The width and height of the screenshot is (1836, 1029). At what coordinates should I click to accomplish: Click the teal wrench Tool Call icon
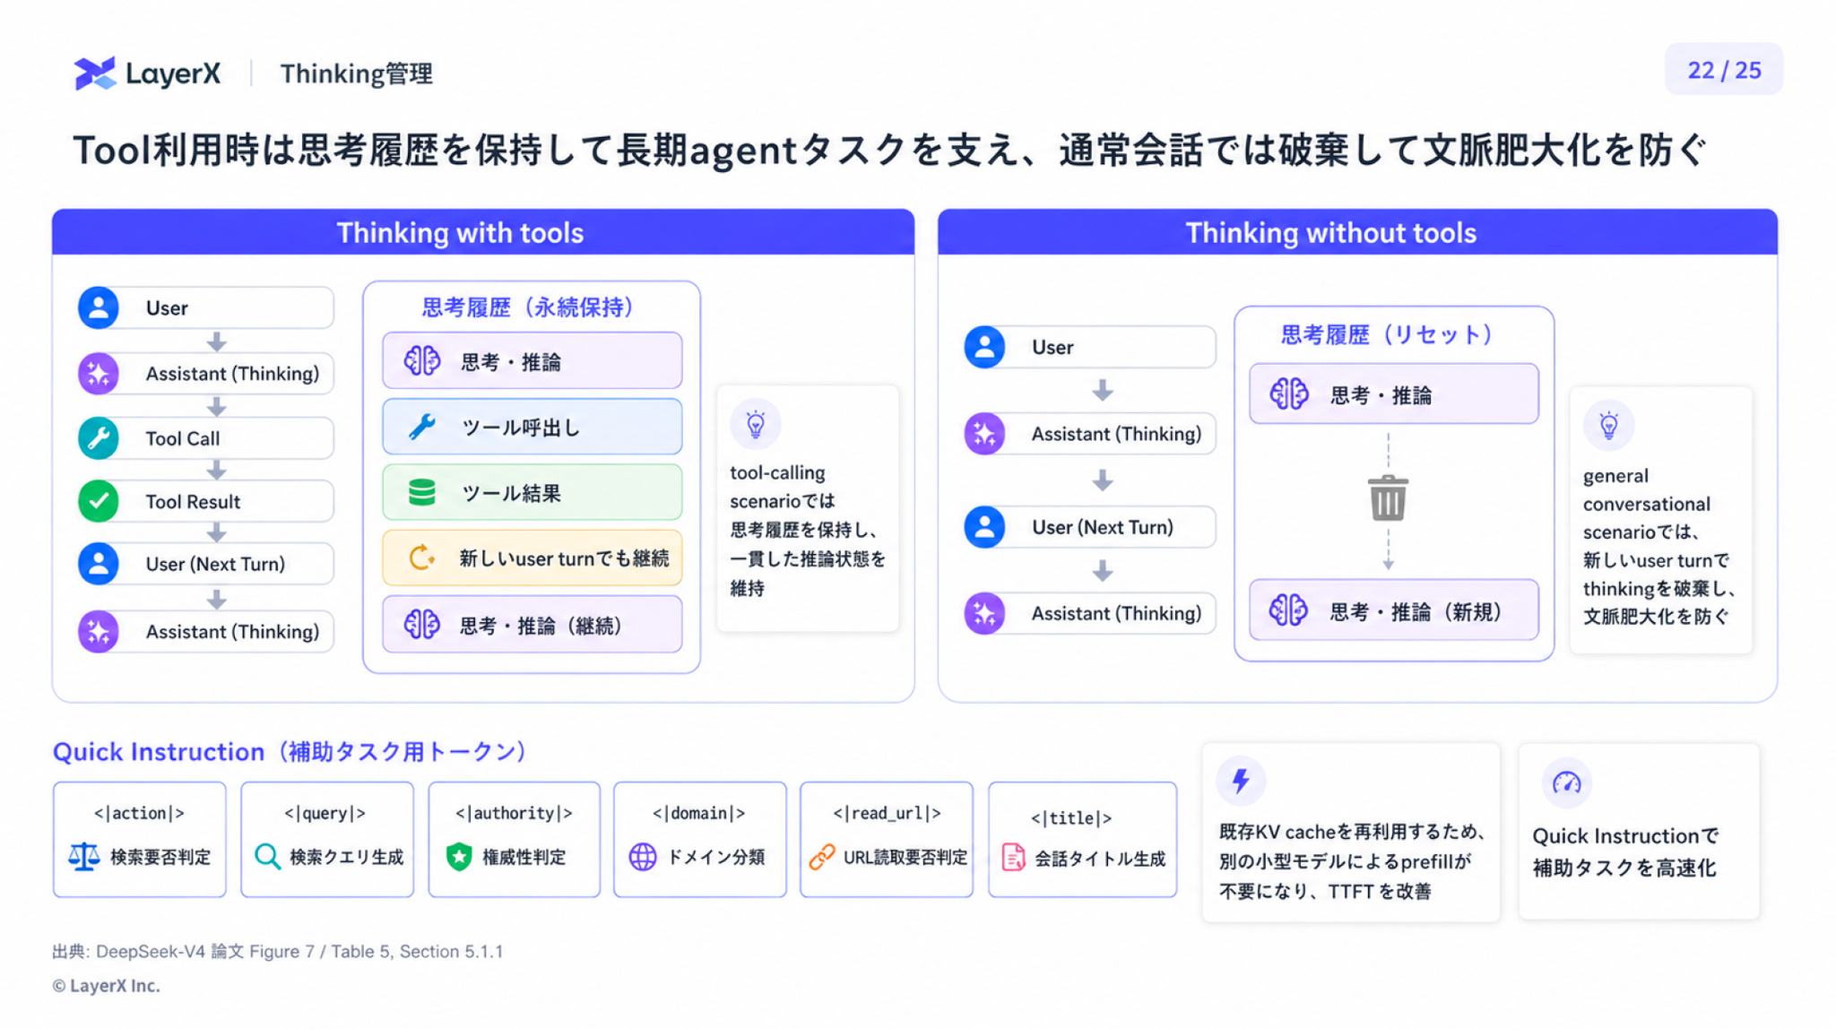(99, 438)
